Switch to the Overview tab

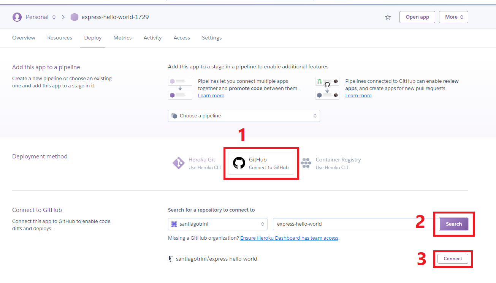tap(24, 38)
